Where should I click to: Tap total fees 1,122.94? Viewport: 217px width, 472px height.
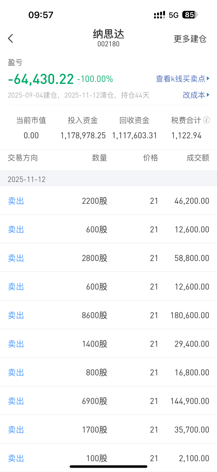(186, 136)
